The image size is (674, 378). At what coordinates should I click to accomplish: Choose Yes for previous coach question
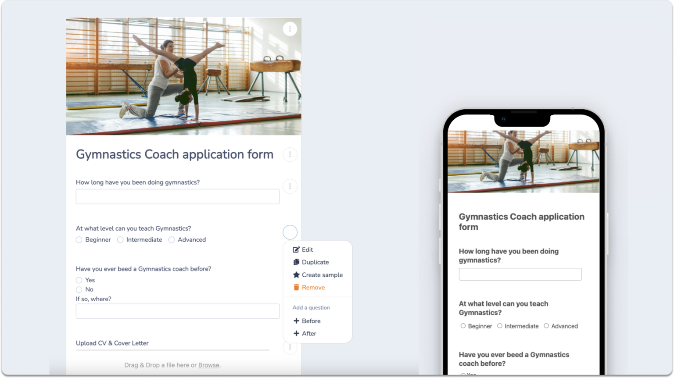(79, 280)
